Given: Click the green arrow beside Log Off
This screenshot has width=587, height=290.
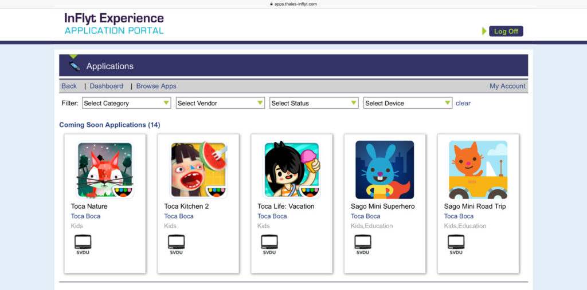Looking at the screenshot, I should coord(484,31).
